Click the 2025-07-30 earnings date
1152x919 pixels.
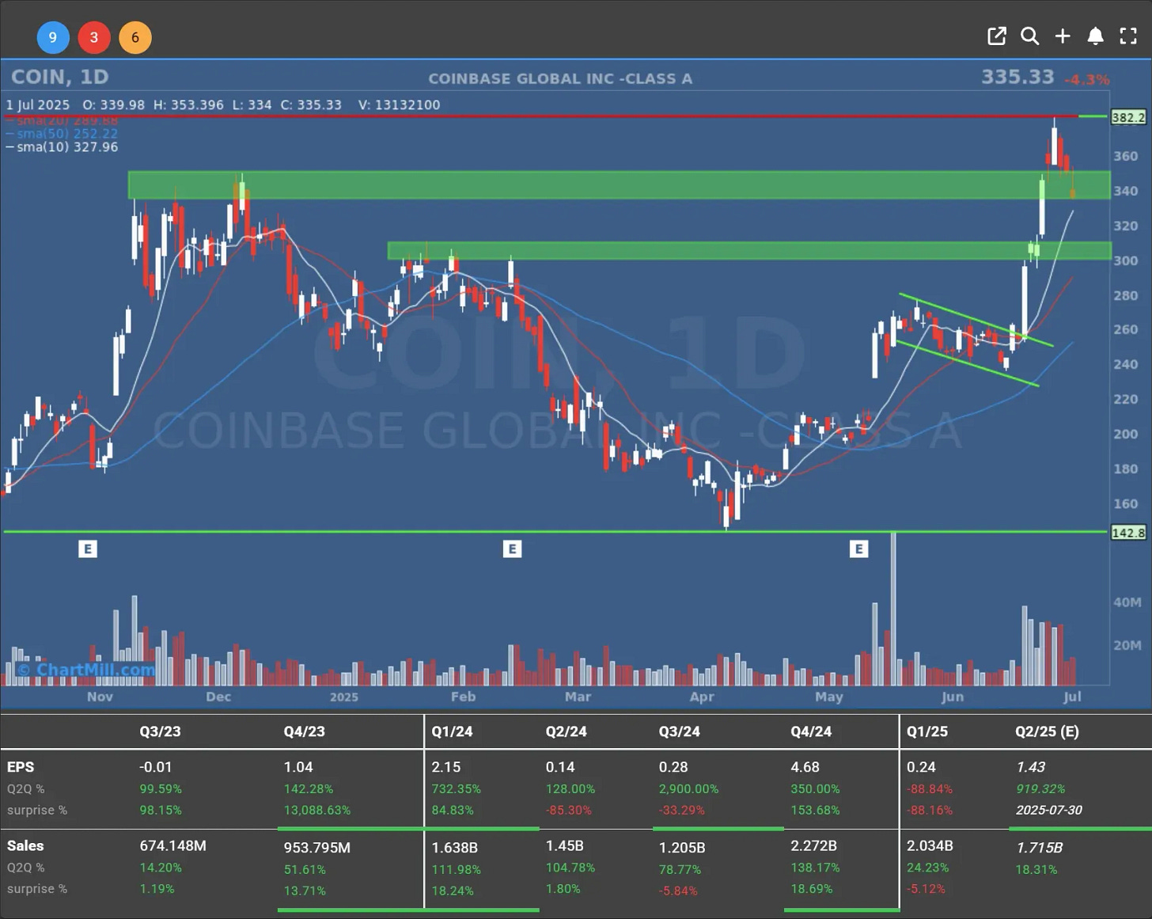click(x=1049, y=811)
